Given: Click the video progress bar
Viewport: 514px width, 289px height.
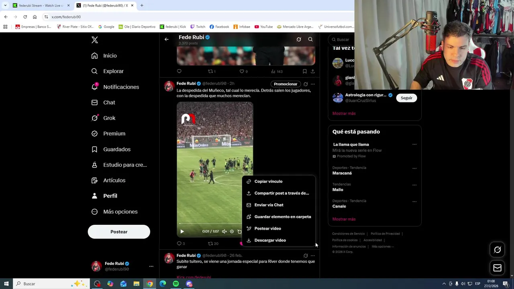Looking at the screenshot, I should pyautogui.click(x=210, y=224).
